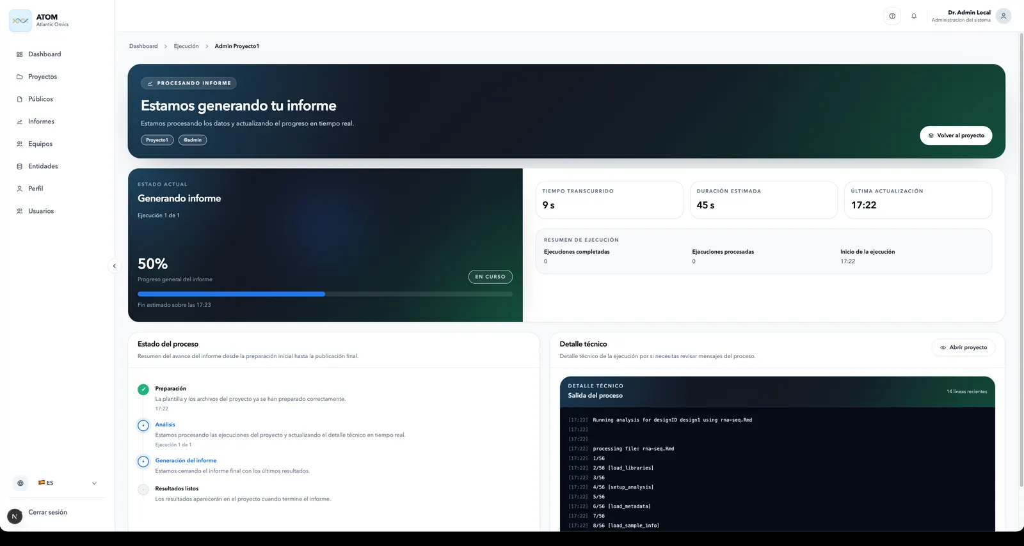Viewport: 1024px width, 546px height.
Task: Click the globe language icon
Action: [x=20, y=483]
